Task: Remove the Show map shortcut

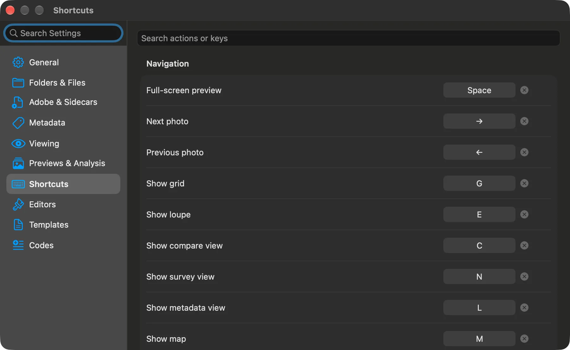Action: point(524,339)
